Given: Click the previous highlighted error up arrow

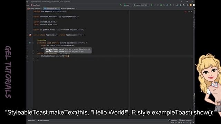Looking at the screenshot, I should pyautogui.click(x=189, y=12).
